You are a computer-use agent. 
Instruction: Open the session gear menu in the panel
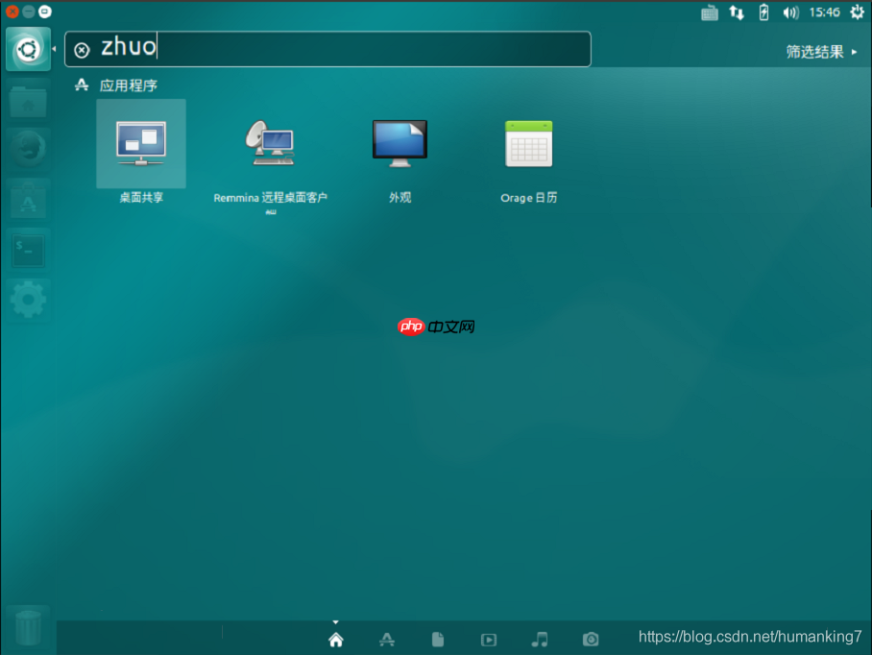856,12
